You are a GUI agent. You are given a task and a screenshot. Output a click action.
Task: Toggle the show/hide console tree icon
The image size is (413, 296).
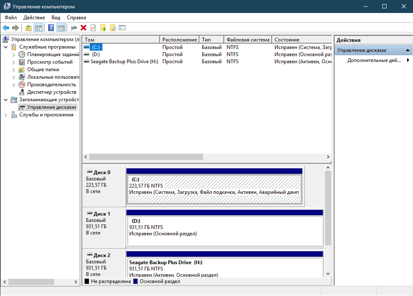click(x=39, y=28)
